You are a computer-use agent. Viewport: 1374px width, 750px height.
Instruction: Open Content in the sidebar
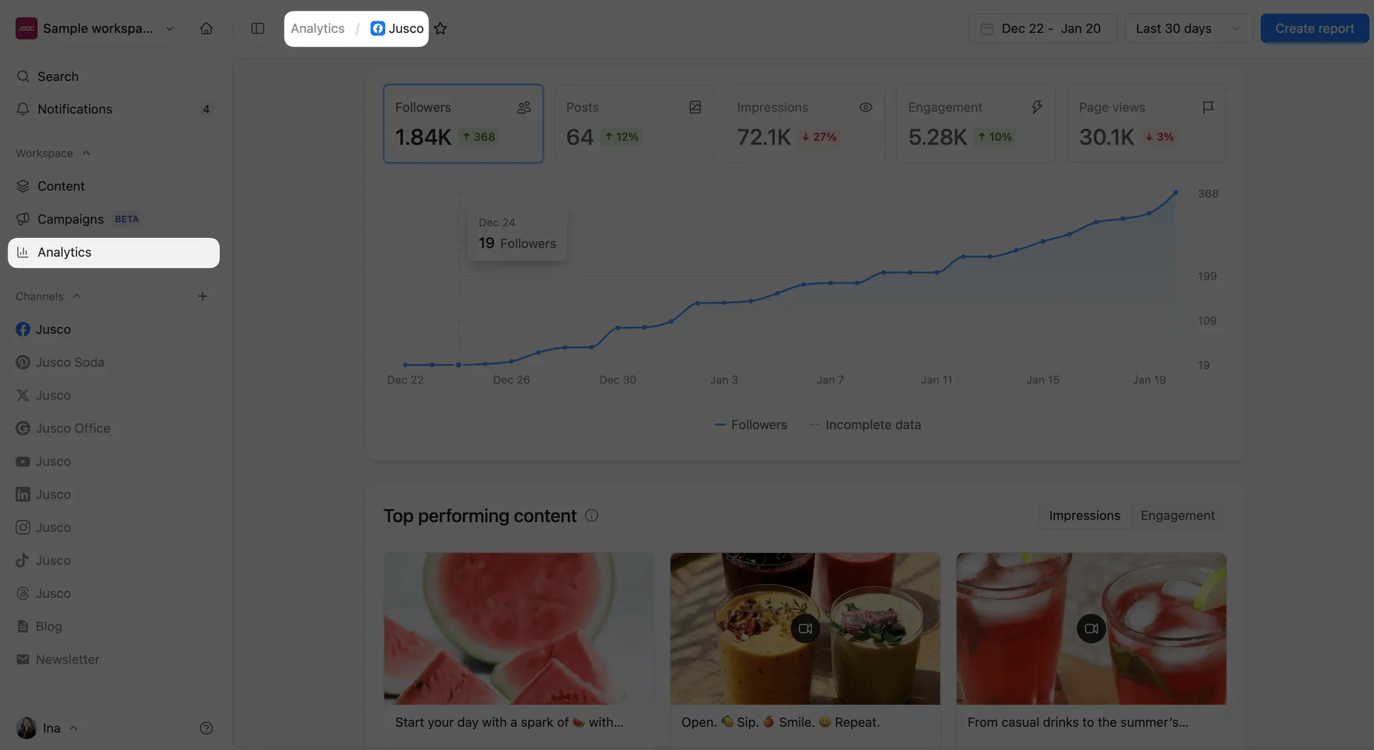[60, 186]
